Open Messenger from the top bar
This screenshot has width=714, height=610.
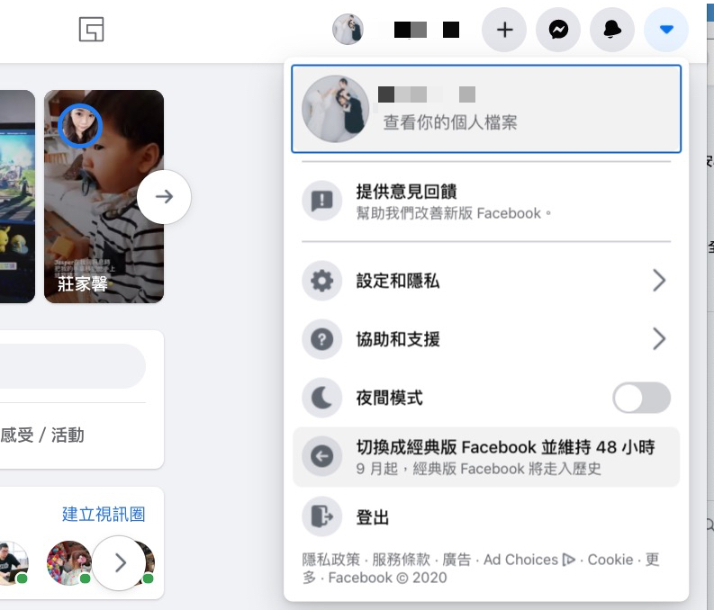[558, 30]
